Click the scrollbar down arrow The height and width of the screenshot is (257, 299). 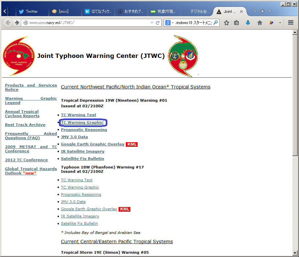[295, 253]
